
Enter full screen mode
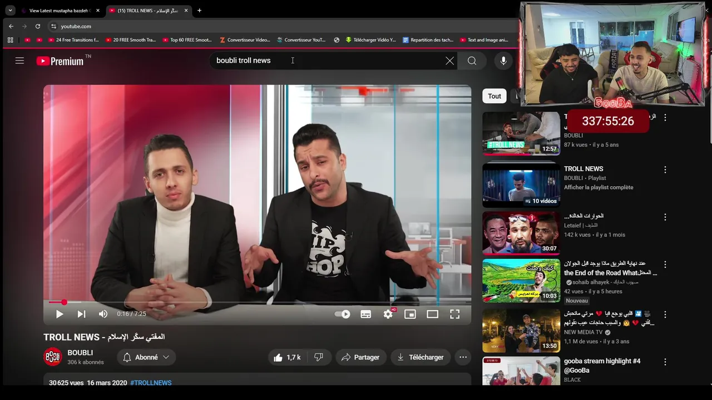tap(454, 314)
